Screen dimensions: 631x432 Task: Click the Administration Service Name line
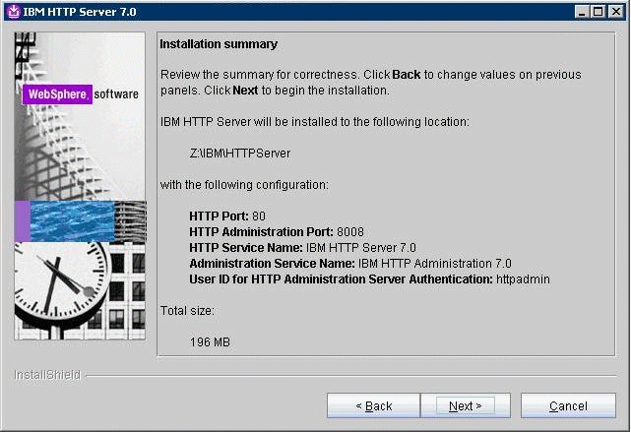pos(350,264)
